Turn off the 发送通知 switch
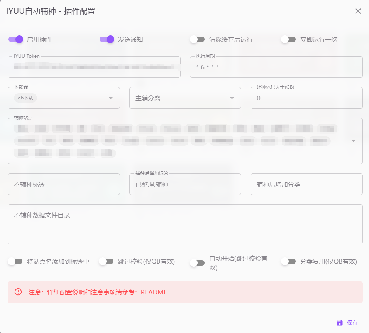 [107, 39]
